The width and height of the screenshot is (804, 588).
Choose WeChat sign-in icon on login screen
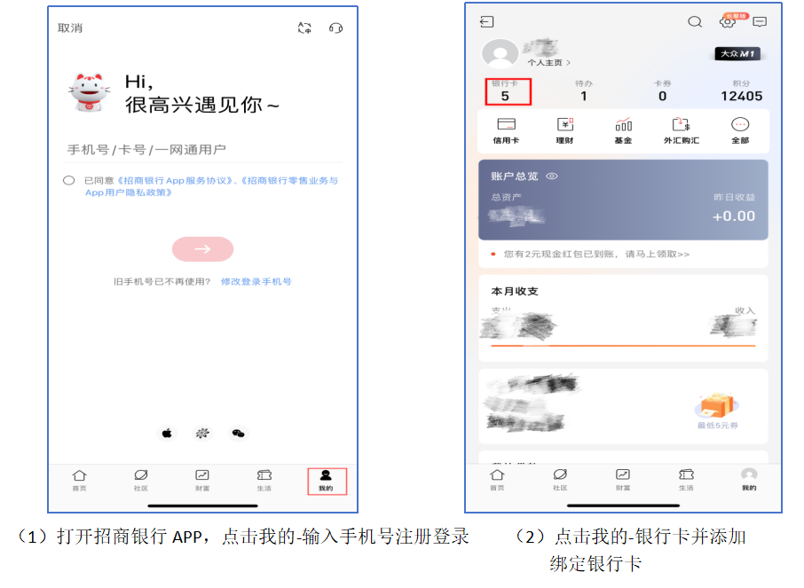pos(238,433)
